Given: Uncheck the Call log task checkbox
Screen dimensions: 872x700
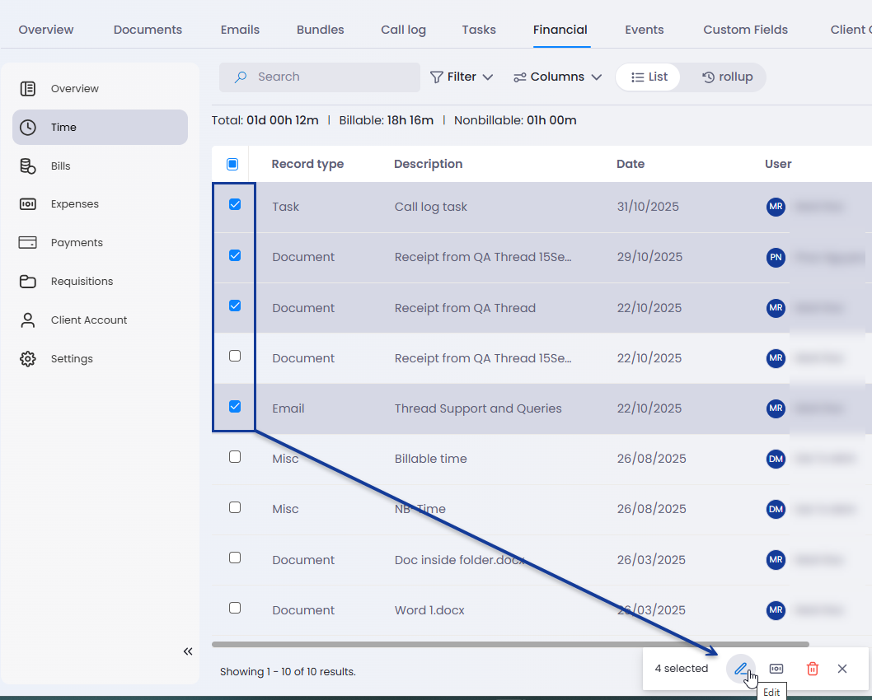Looking at the screenshot, I should click(x=235, y=205).
